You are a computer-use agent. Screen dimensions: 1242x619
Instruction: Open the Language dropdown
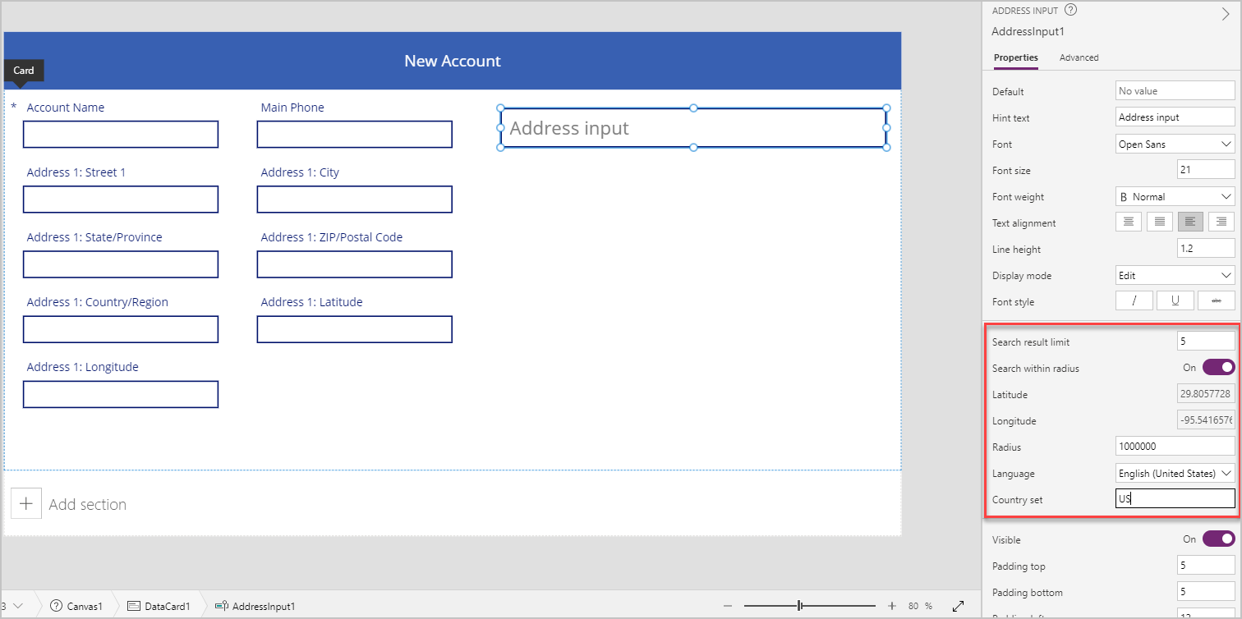1175,473
